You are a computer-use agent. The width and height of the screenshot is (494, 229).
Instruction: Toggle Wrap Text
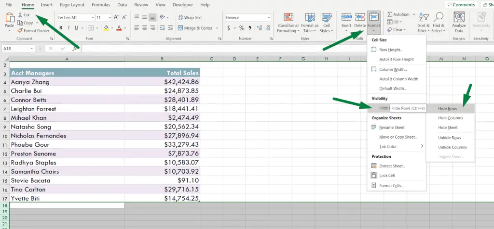click(190, 18)
